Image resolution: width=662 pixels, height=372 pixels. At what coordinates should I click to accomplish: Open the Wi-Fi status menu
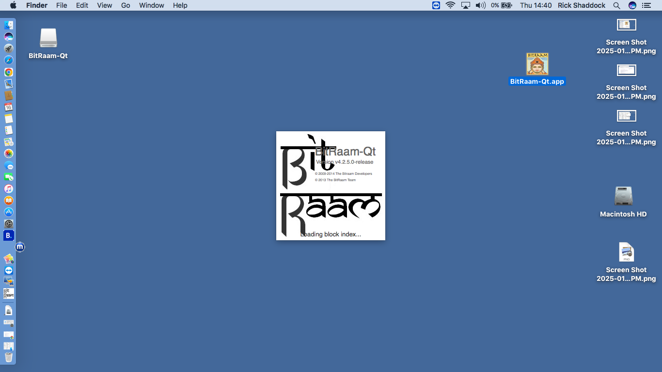coord(451,5)
